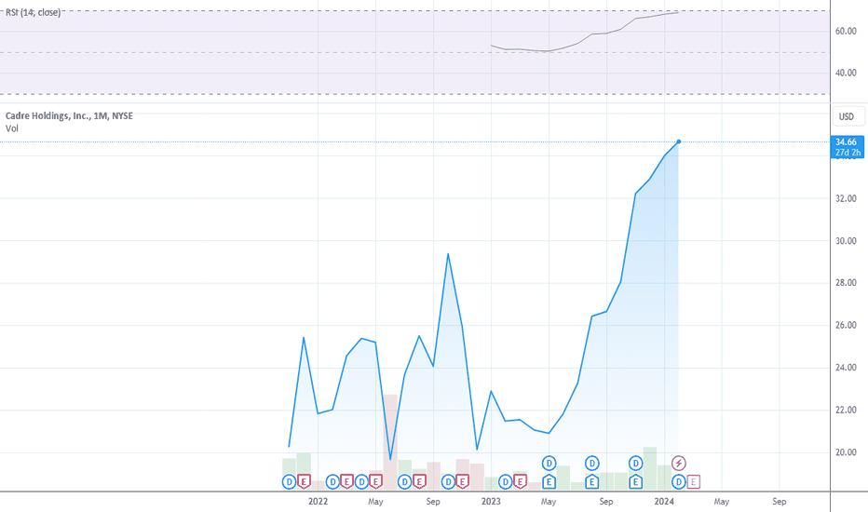Viewport: 868px width, 512px height.
Task: Click the 60.00 RSI axis label
Action: tap(846, 31)
